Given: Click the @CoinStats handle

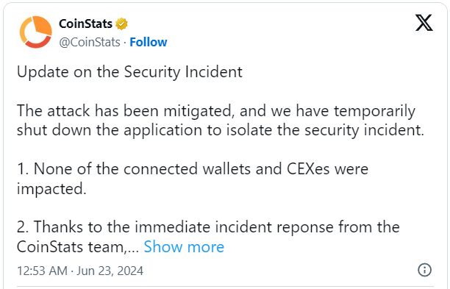Looking at the screenshot, I should (90, 43).
